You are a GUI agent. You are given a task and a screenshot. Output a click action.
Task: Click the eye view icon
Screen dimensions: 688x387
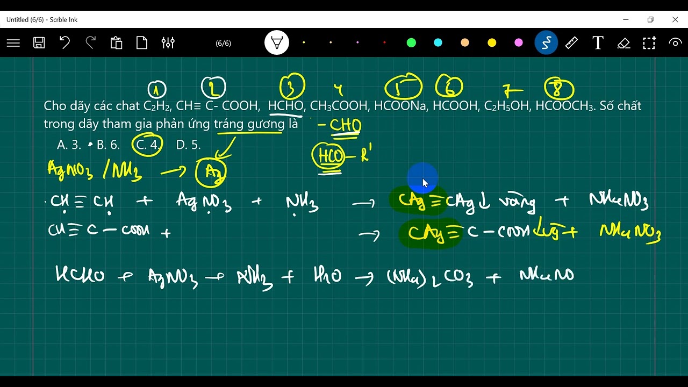[675, 43]
